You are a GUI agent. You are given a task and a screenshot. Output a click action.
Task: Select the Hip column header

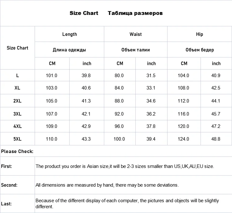tap(200, 34)
